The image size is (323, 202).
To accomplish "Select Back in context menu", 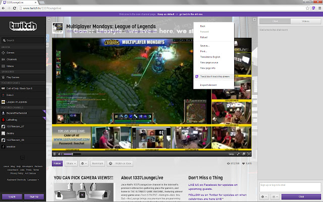I will click(x=213, y=26).
